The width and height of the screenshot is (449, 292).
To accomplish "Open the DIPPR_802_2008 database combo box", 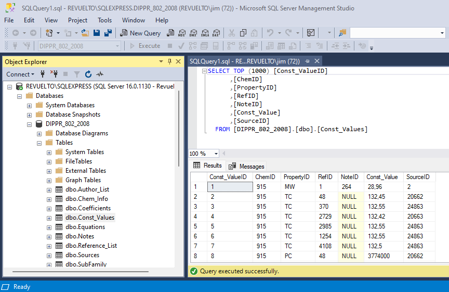I will tap(80, 46).
